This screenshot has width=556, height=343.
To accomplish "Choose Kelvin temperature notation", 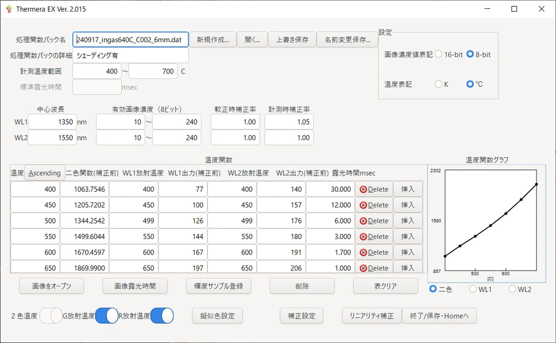I will (439, 84).
